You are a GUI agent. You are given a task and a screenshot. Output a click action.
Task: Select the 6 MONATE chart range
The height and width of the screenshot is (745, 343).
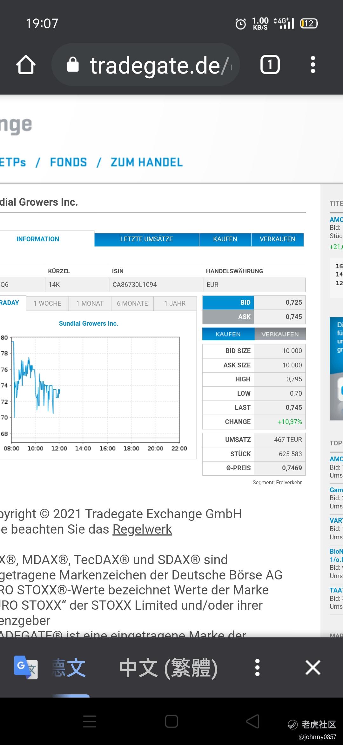(x=132, y=303)
